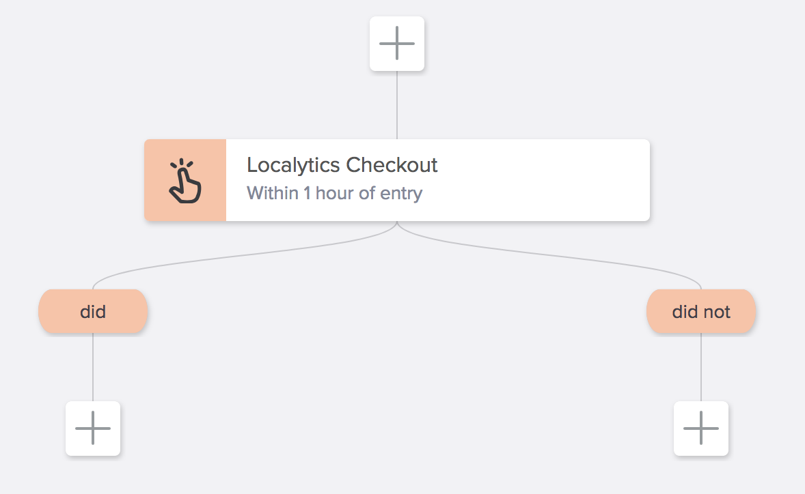Add a step under the "did" branch

click(x=93, y=428)
